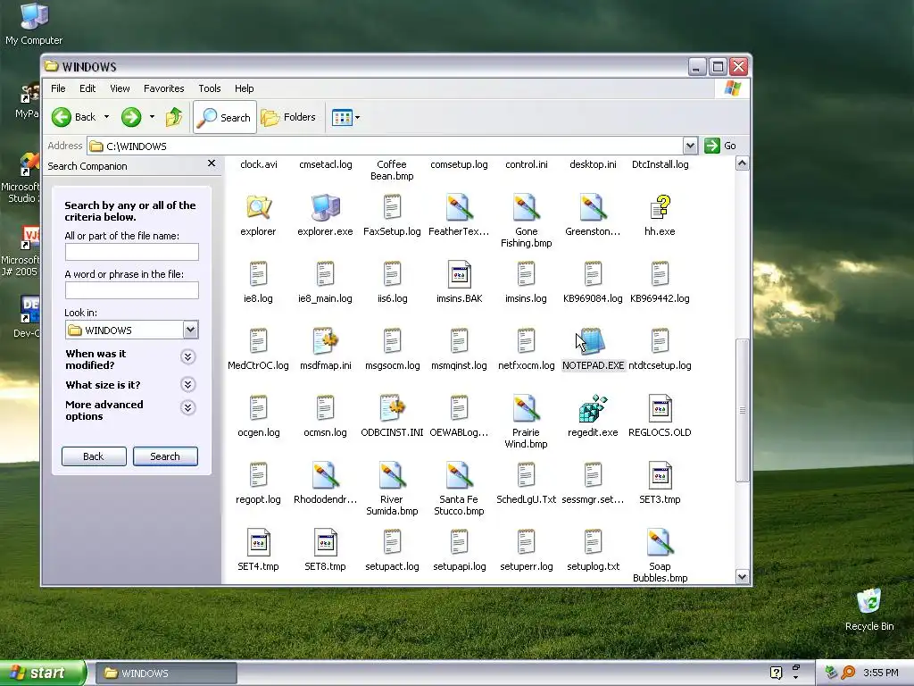Select the msdfmap.ini settings file
914x686 pixels.
tap(325, 342)
